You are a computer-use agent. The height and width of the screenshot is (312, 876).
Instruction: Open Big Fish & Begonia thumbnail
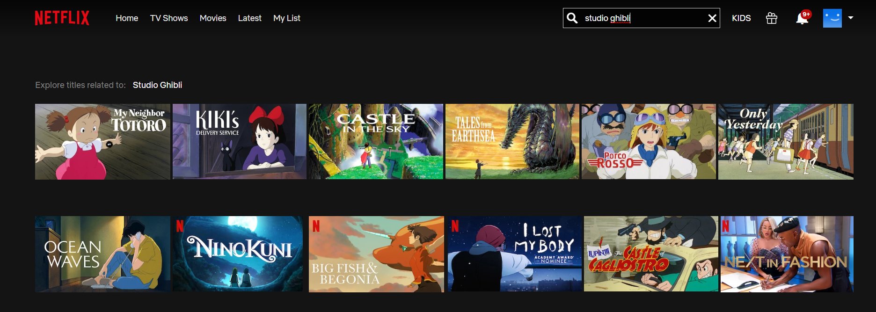(x=376, y=254)
